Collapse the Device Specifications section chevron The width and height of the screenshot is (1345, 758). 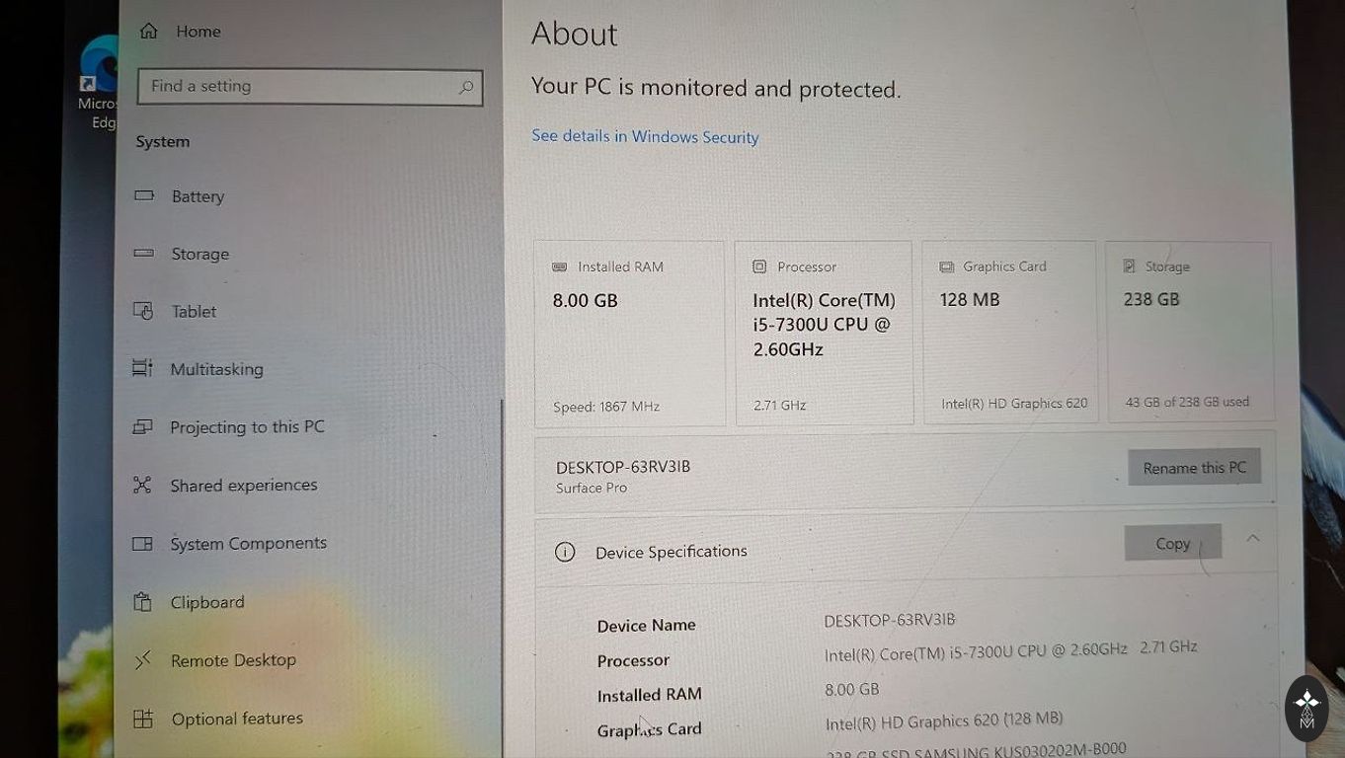[1252, 539]
